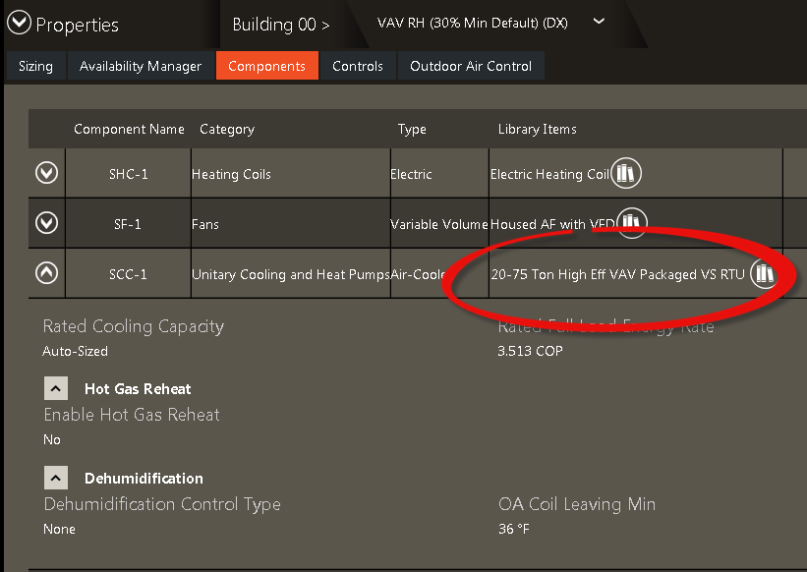Go to the Controls tab
The image size is (807, 572).
point(358,66)
